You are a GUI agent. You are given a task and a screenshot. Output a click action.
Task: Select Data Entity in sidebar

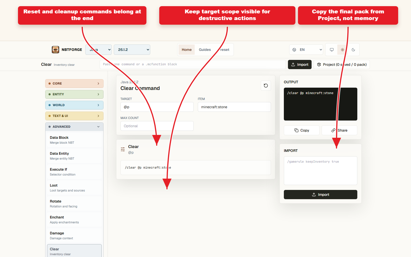[x=74, y=156]
